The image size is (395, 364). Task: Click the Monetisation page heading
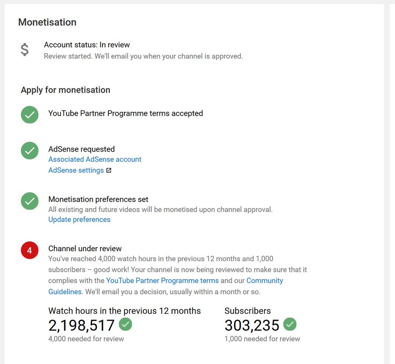pyautogui.click(x=47, y=22)
